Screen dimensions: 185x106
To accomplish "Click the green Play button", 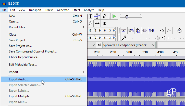I will tap(114, 16).
